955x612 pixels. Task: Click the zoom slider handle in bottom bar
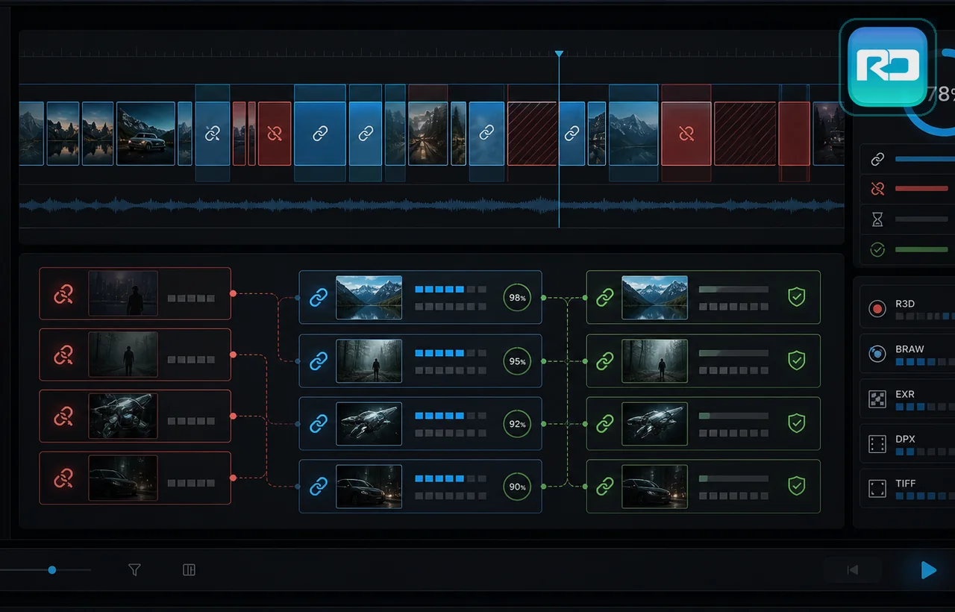(x=52, y=570)
